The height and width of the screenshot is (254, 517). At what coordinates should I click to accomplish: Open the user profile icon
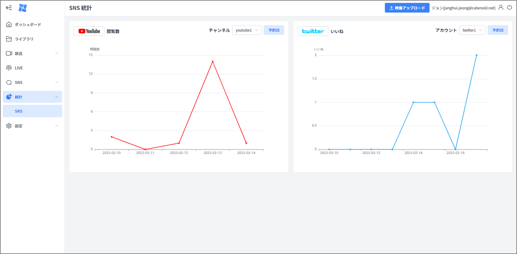(x=501, y=7)
